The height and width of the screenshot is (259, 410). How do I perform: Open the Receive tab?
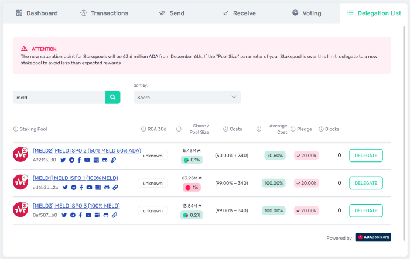pos(239,13)
